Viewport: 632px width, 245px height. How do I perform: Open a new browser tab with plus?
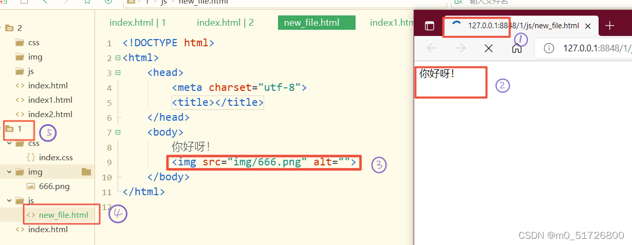coord(609,26)
